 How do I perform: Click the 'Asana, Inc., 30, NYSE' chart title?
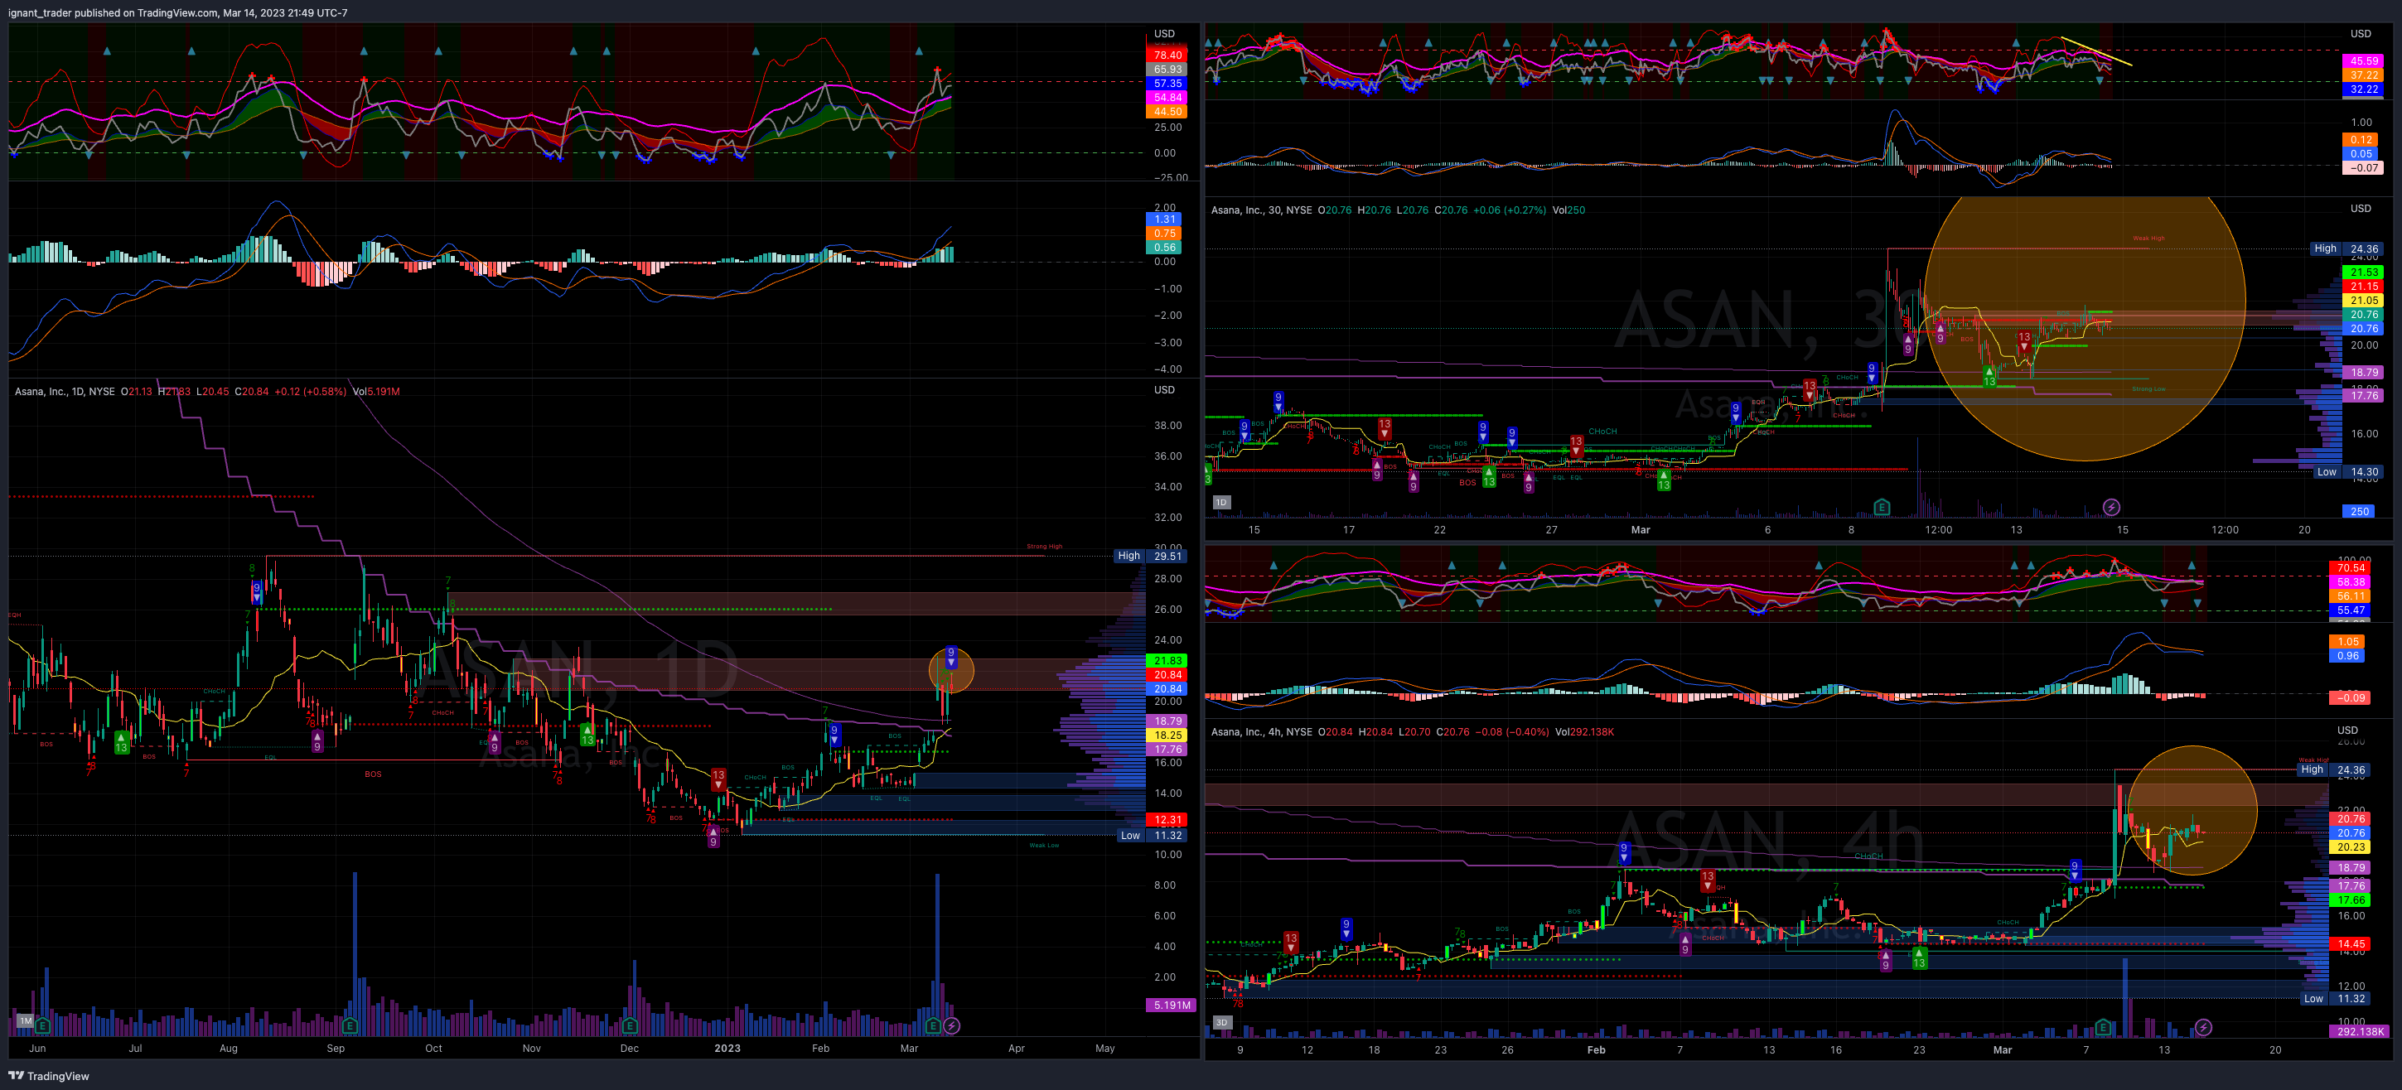pyautogui.click(x=1261, y=210)
